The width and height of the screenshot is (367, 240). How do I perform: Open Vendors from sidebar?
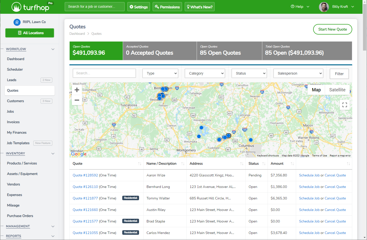pyautogui.click(x=13, y=184)
